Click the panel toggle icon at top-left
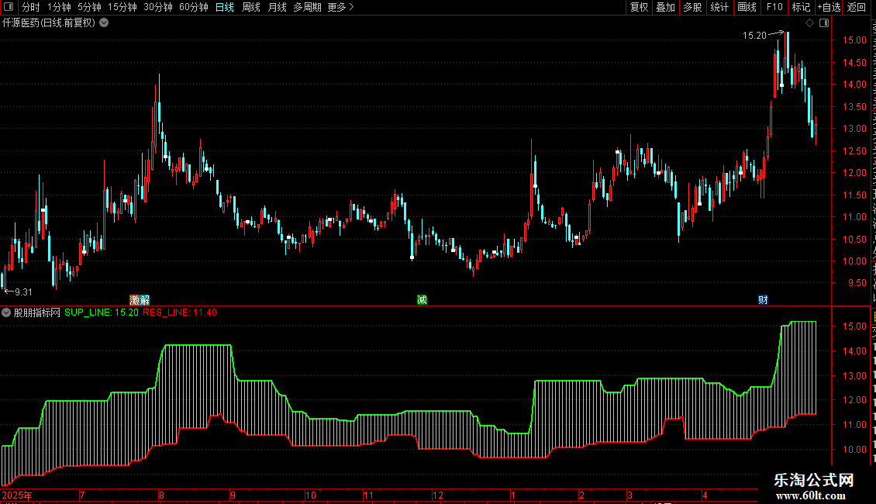The width and height of the screenshot is (876, 504). point(9,7)
